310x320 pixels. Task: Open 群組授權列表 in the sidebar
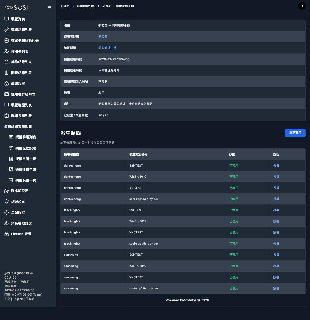[x=21, y=116]
